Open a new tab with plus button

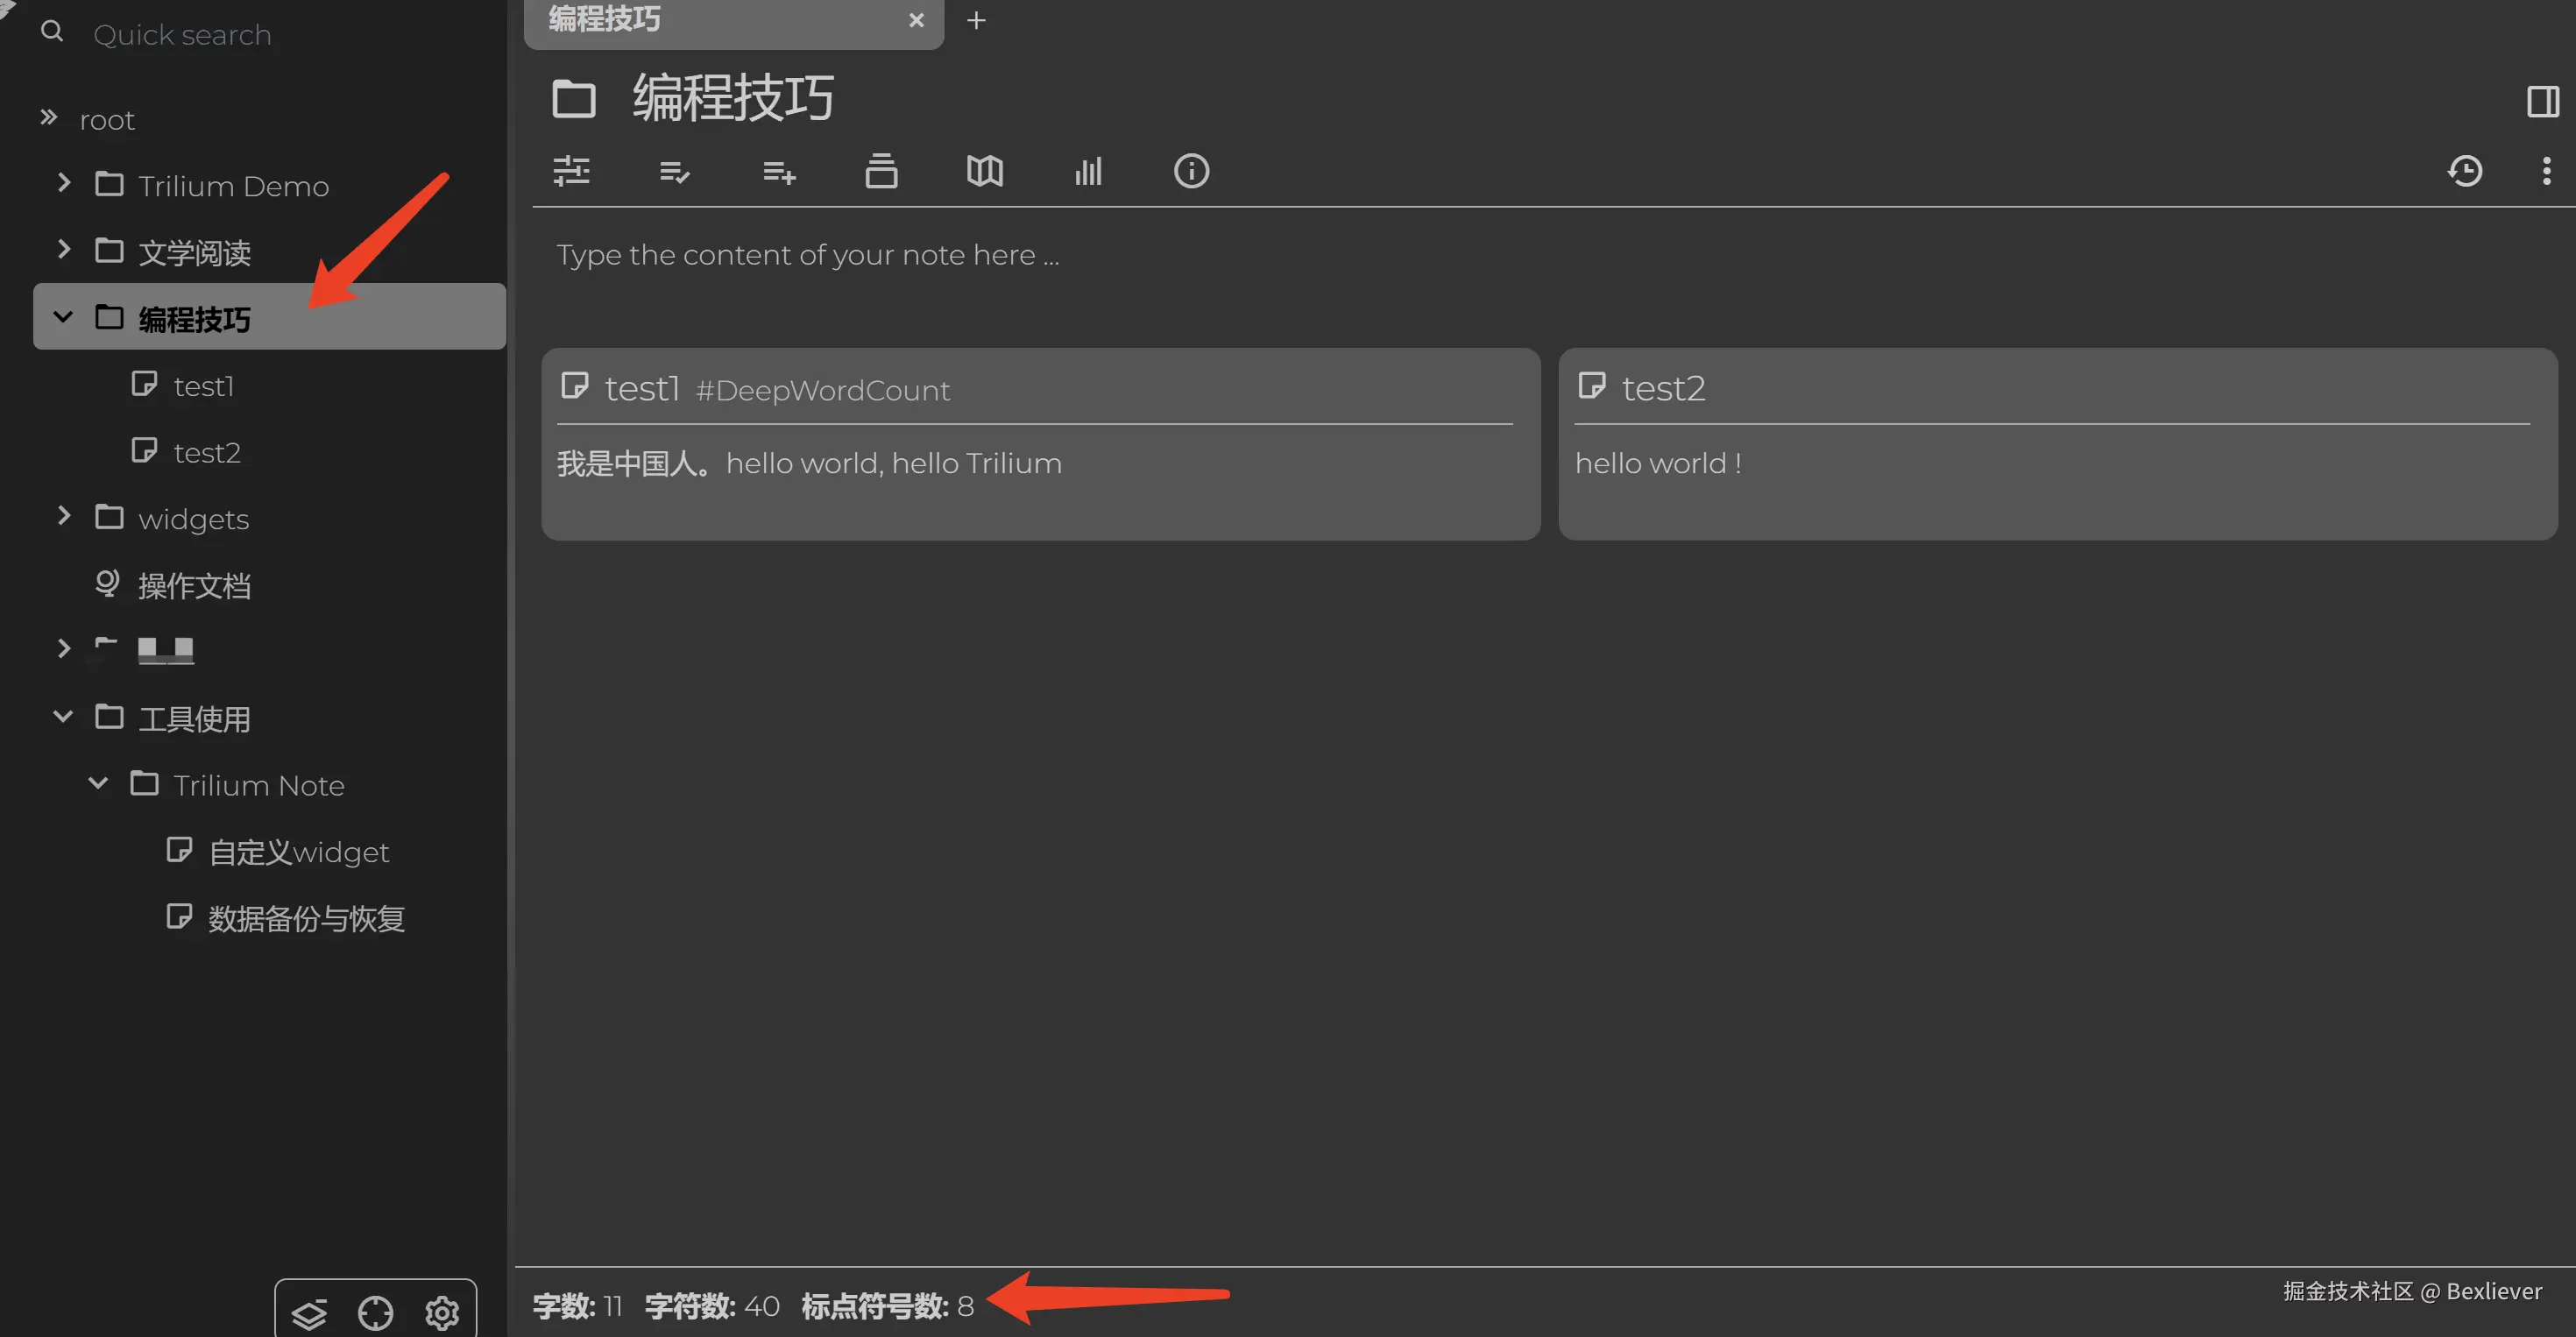[x=976, y=20]
